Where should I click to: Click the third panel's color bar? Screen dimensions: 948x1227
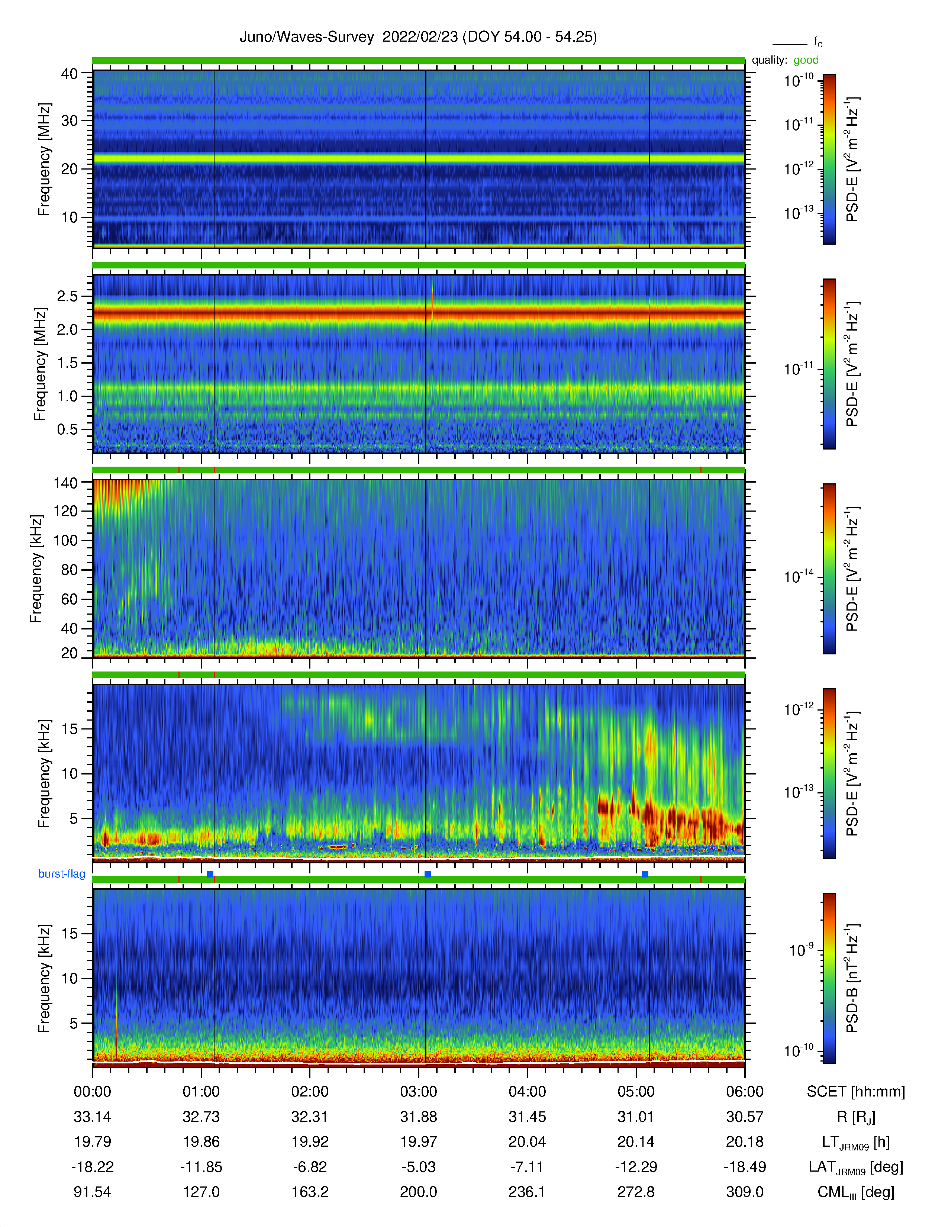[829, 569]
